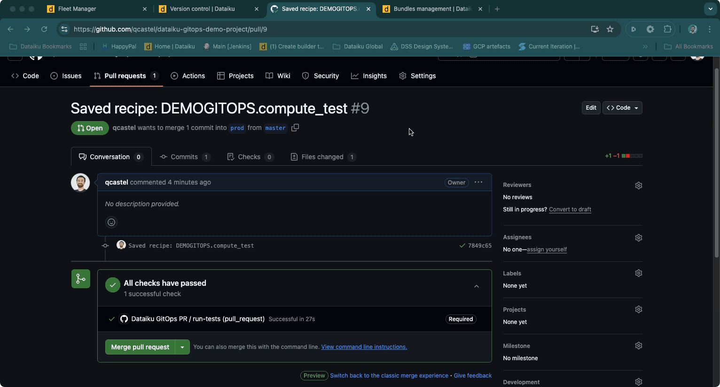Open the Projects repository tab
The image size is (720, 387).
coord(235,76)
